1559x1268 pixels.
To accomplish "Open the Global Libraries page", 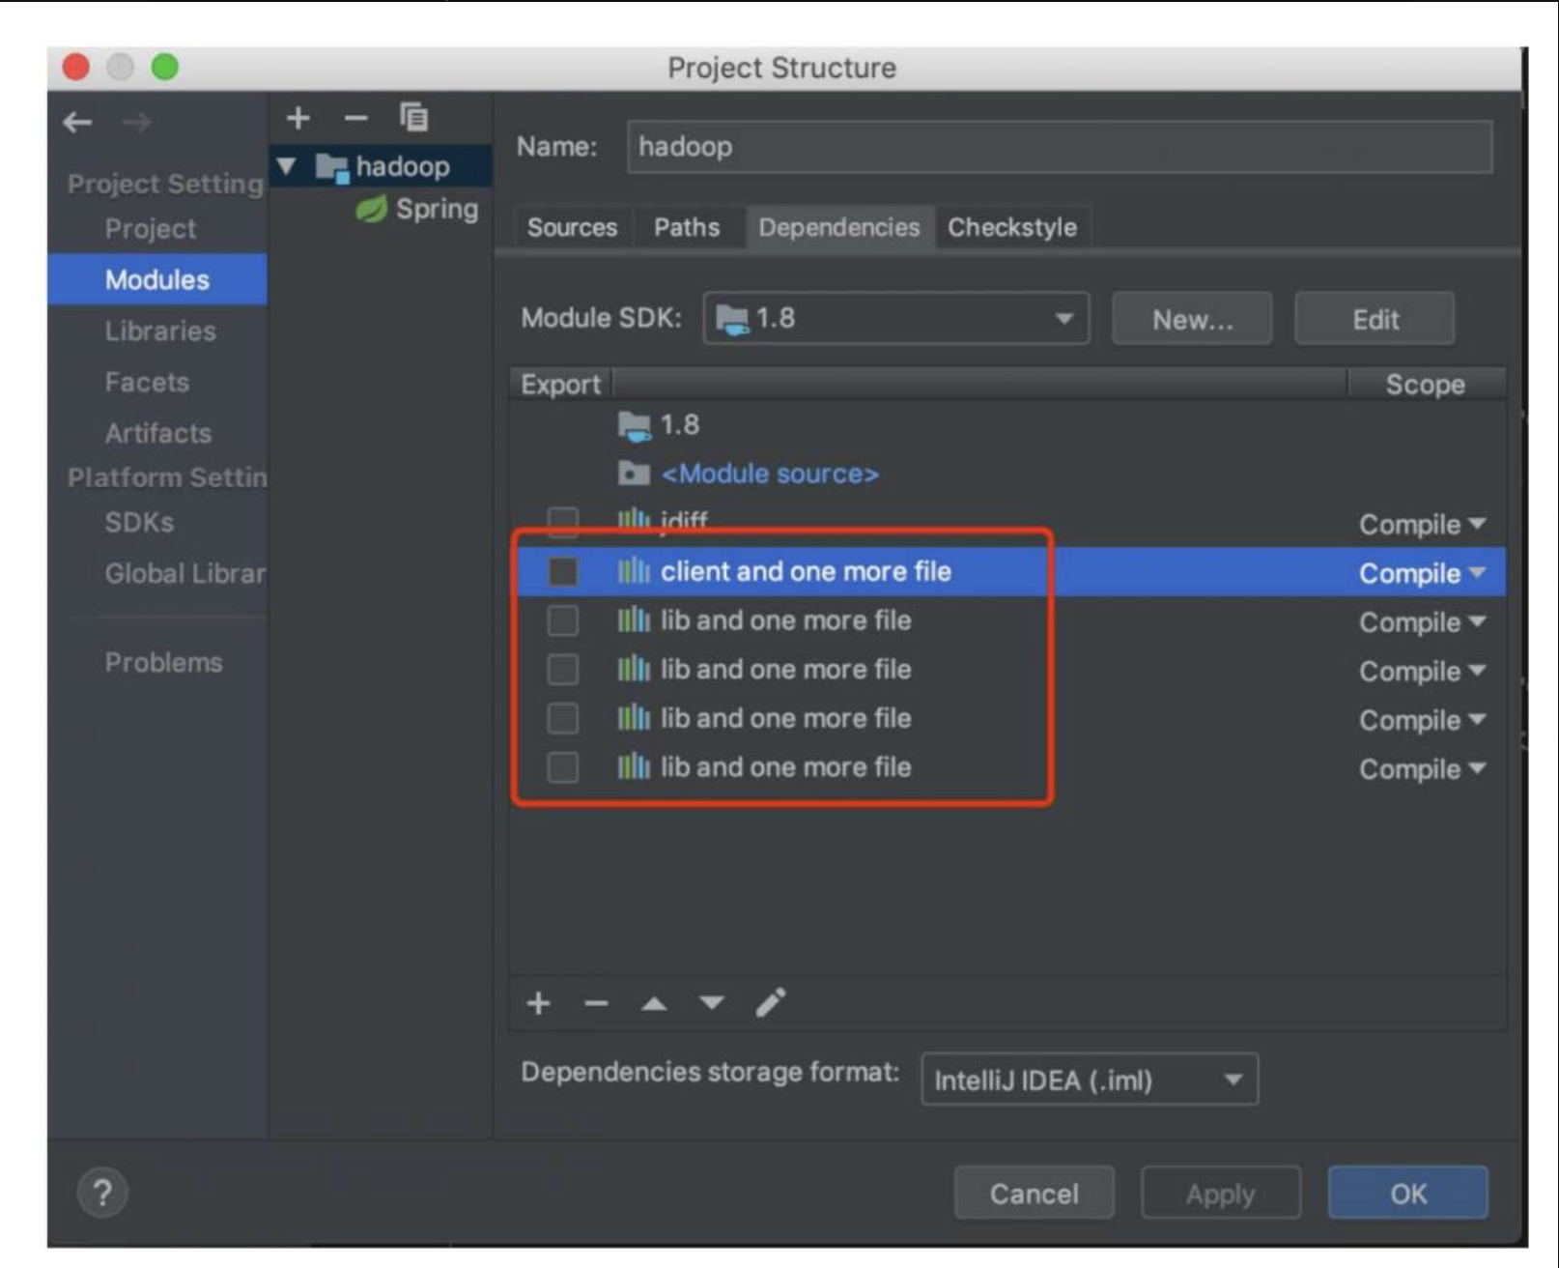I will (184, 574).
